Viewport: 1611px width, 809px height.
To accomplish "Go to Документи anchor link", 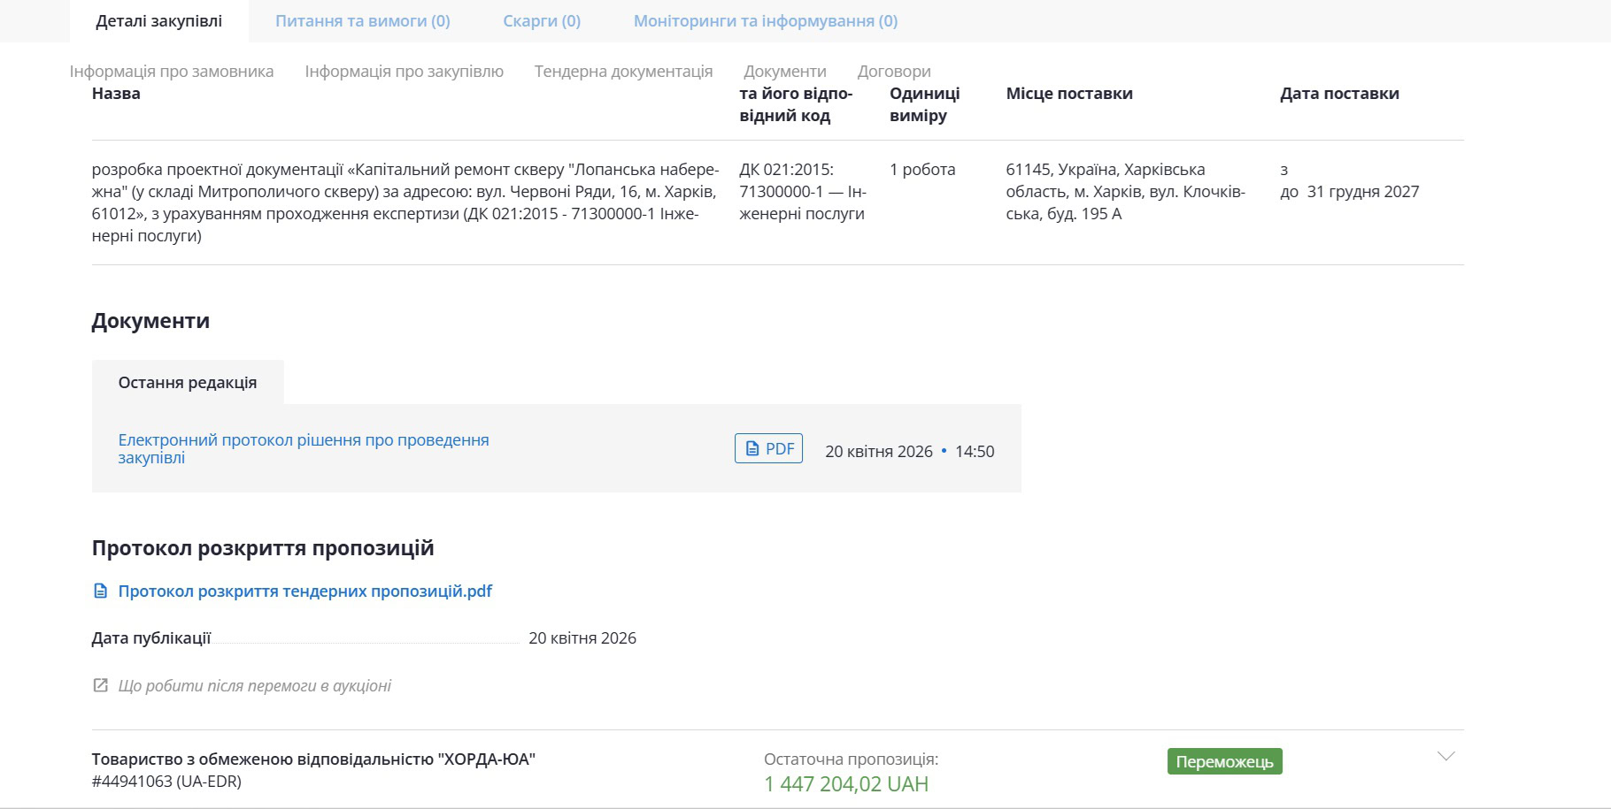I will (x=784, y=72).
